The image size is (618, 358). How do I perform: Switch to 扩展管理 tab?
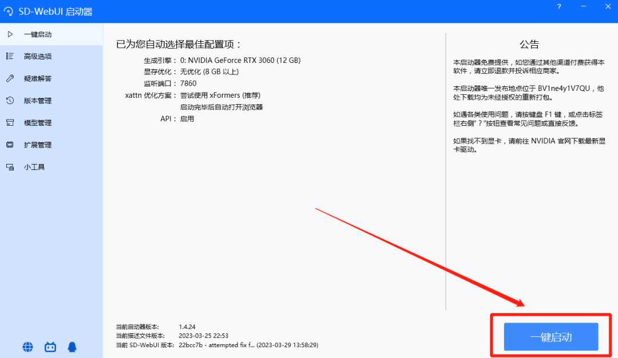51,145
